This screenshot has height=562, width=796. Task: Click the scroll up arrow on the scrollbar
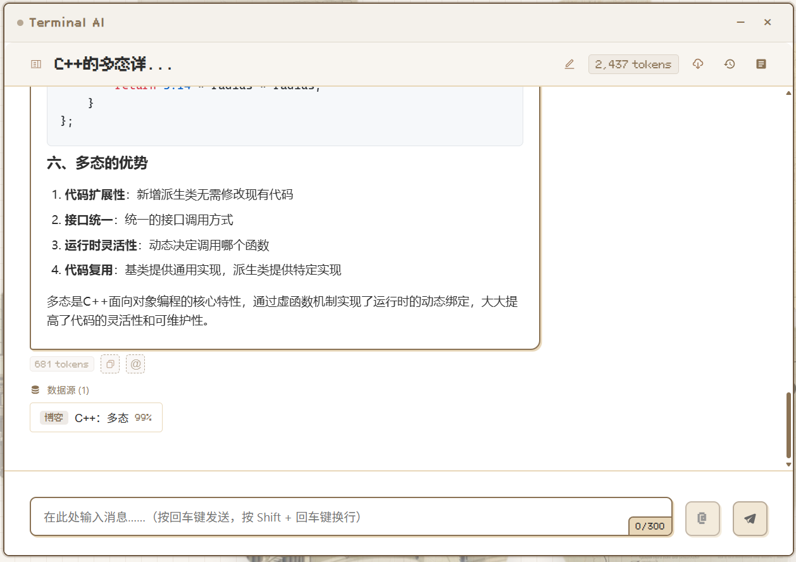pos(788,93)
